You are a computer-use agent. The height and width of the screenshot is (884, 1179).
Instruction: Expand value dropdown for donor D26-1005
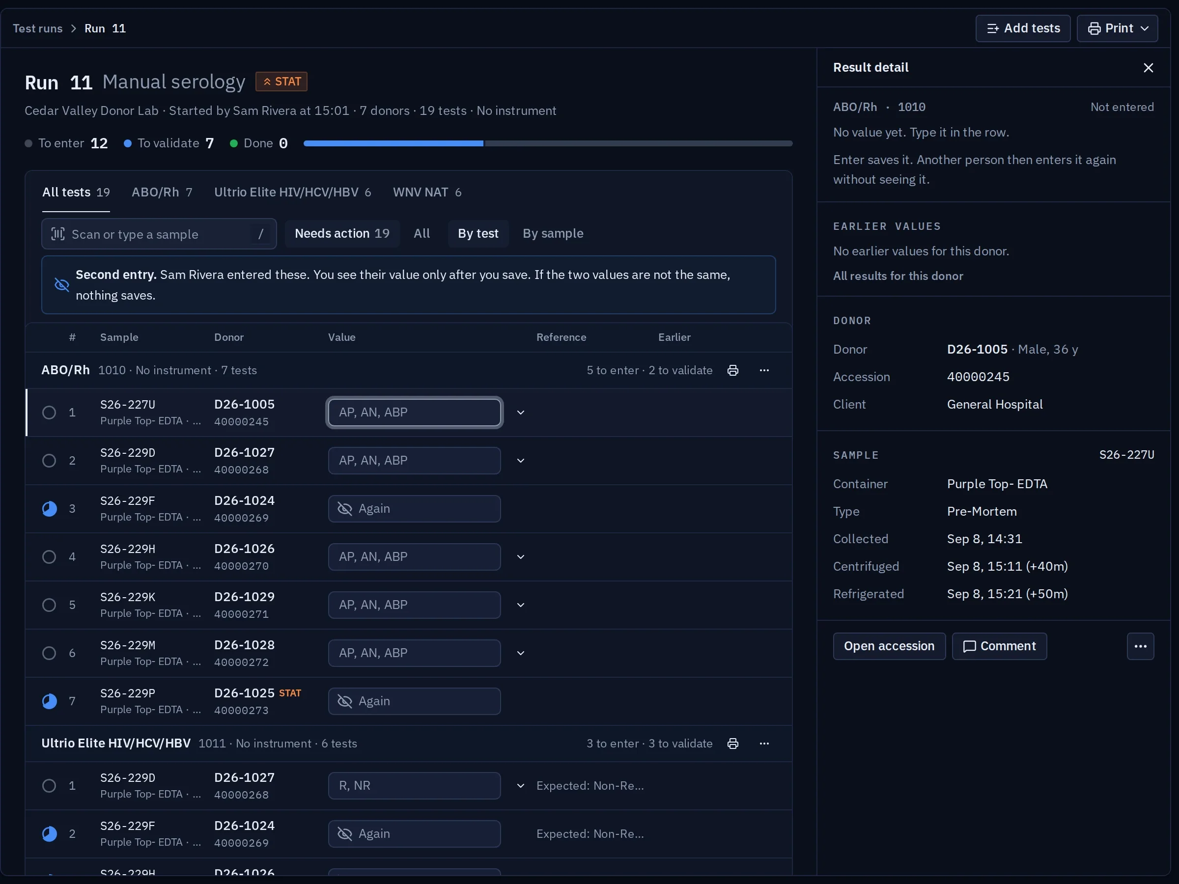coord(521,413)
